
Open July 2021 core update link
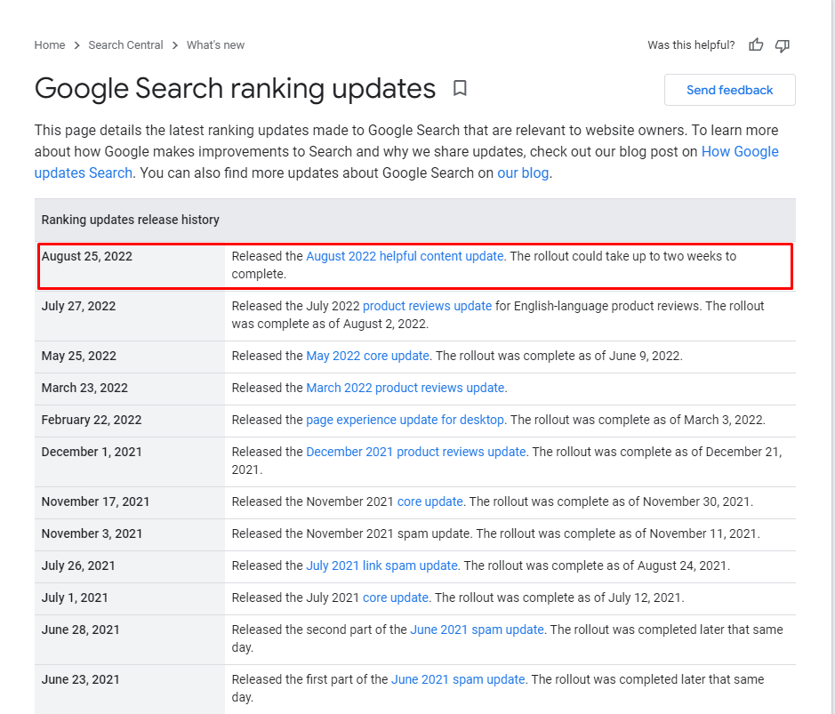point(396,598)
